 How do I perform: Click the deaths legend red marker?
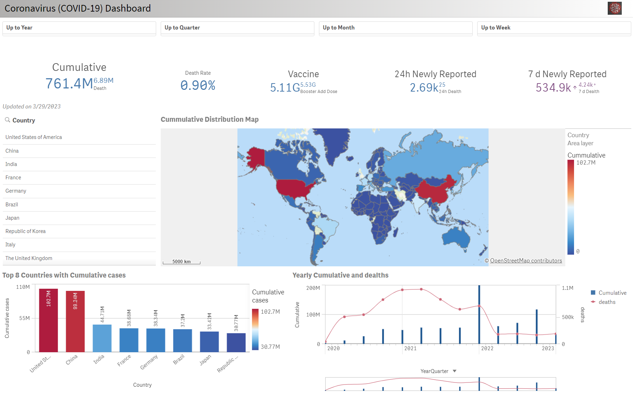(593, 302)
